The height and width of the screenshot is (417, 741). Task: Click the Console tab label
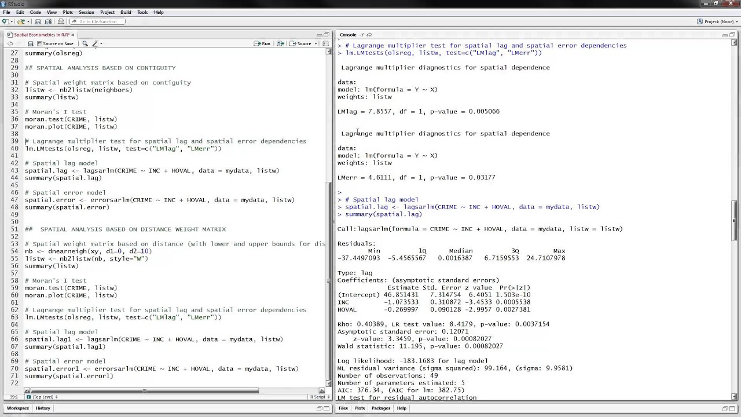point(348,35)
